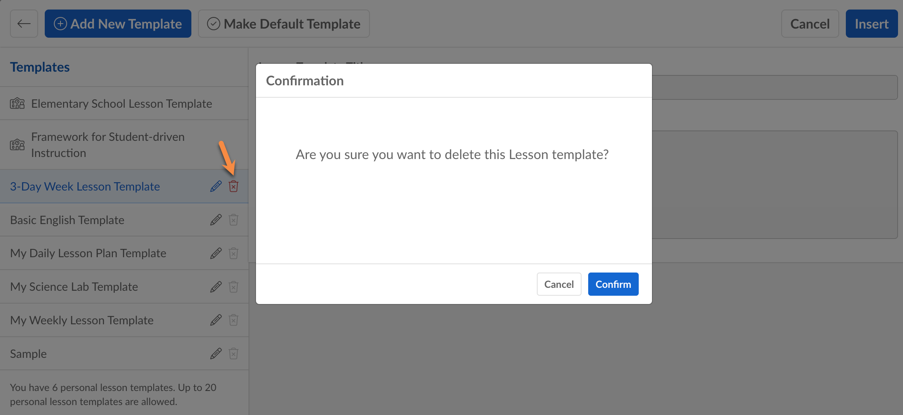
Task: Click trash icon for My Daily Lesson Plan
Action: [234, 253]
